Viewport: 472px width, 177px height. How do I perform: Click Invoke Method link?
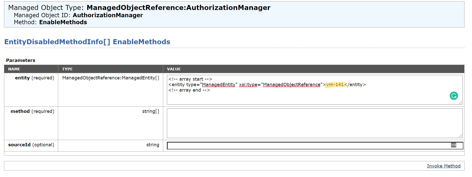coord(444,166)
